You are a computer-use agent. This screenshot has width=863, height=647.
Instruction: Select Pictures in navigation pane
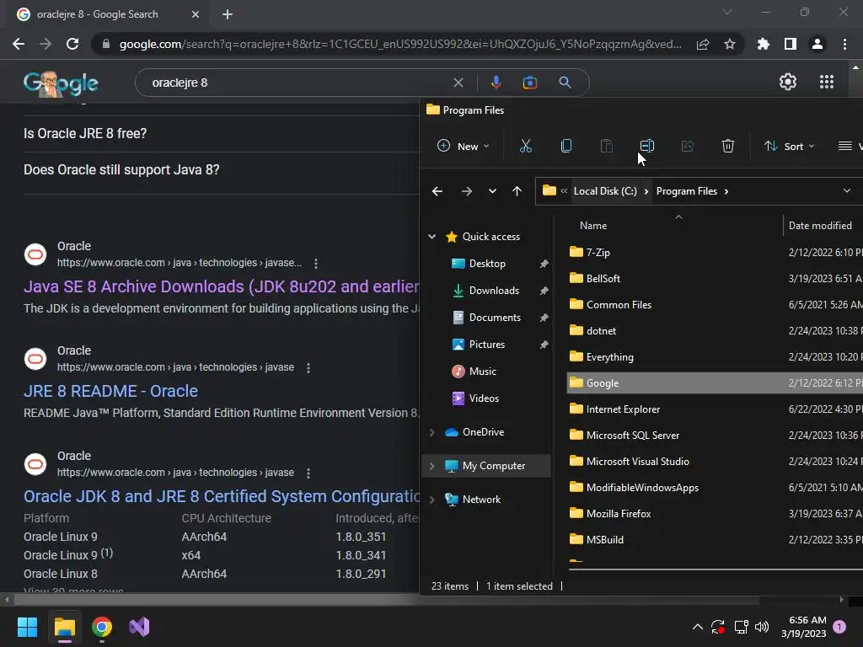point(486,345)
